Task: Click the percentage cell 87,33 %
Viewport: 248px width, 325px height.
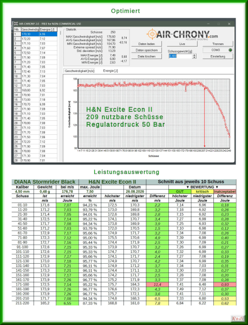Action: (x=90, y=303)
